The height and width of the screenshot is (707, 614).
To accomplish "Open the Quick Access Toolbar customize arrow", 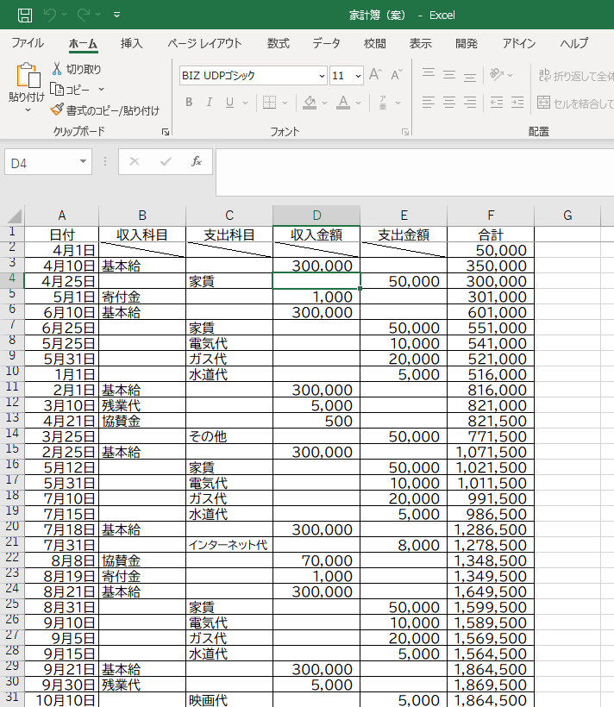I will (x=116, y=15).
